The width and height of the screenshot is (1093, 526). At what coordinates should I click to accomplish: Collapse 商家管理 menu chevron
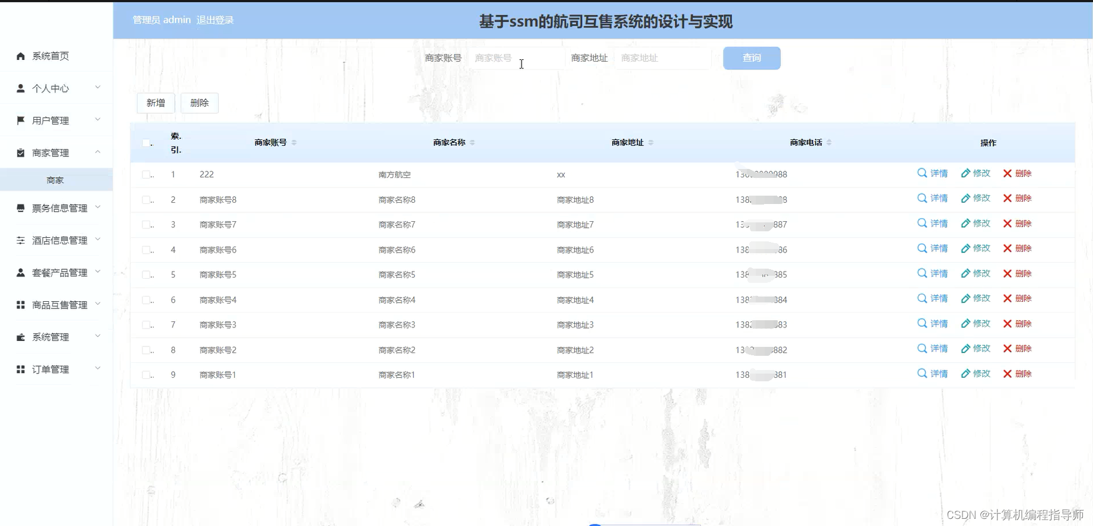coord(98,152)
